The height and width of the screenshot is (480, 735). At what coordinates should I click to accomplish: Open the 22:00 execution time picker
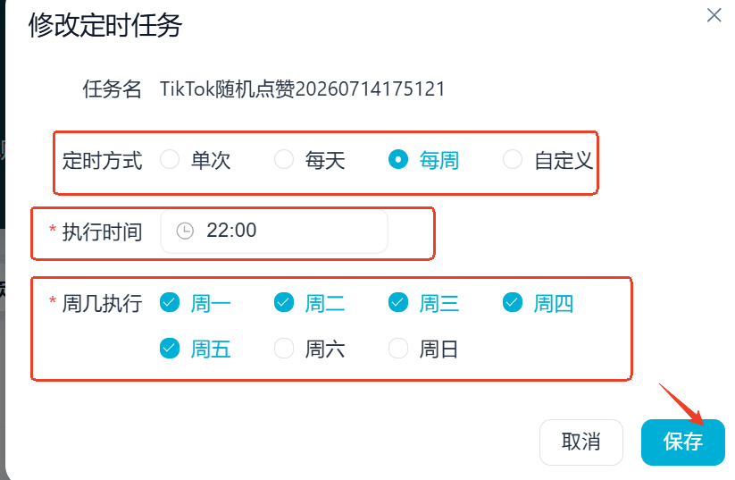pos(274,232)
